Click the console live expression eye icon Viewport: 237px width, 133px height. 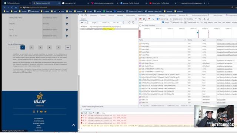click(98, 113)
